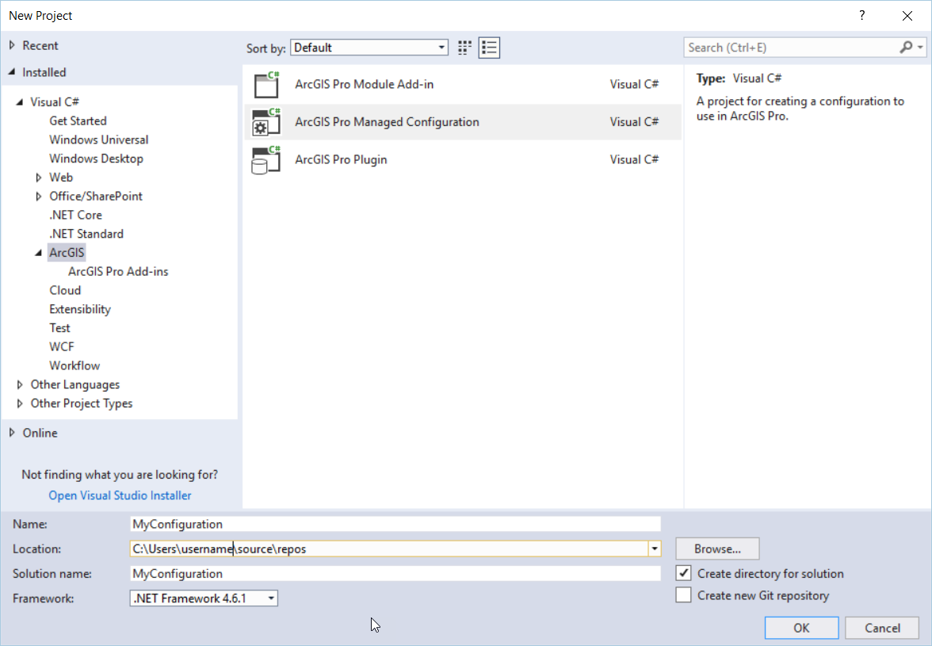Open the help question mark button
The height and width of the screenshot is (646, 932).
862,16
